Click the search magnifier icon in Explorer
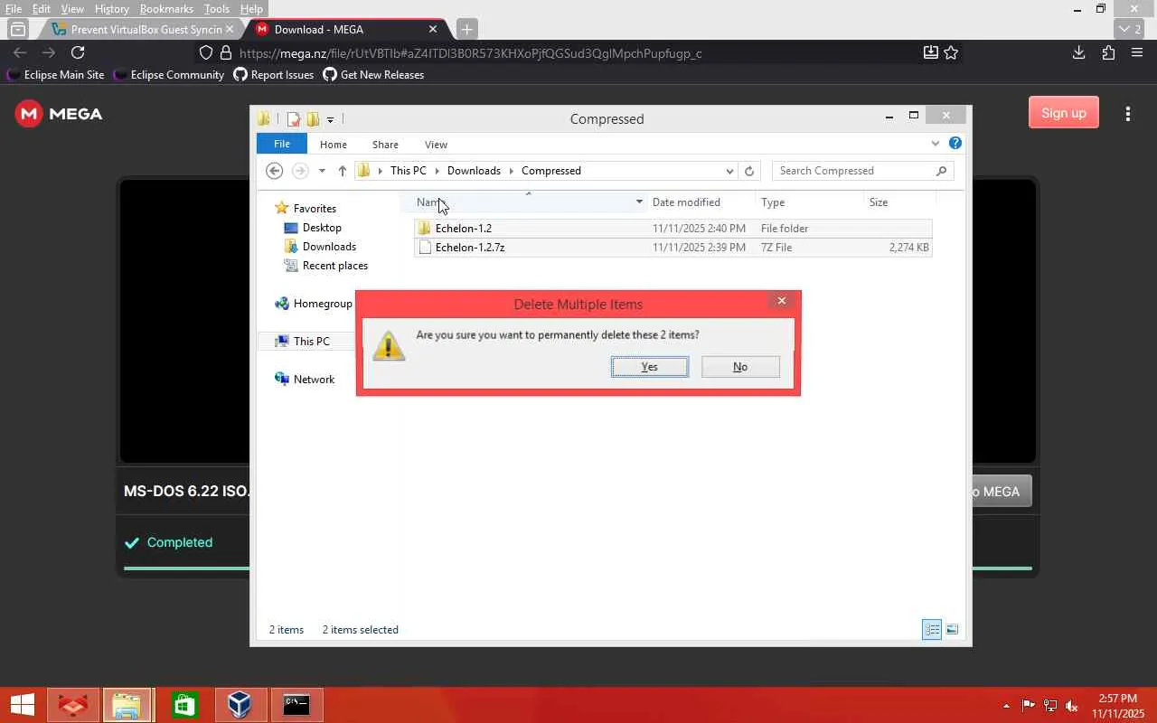This screenshot has height=723, width=1157. [941, 171]
